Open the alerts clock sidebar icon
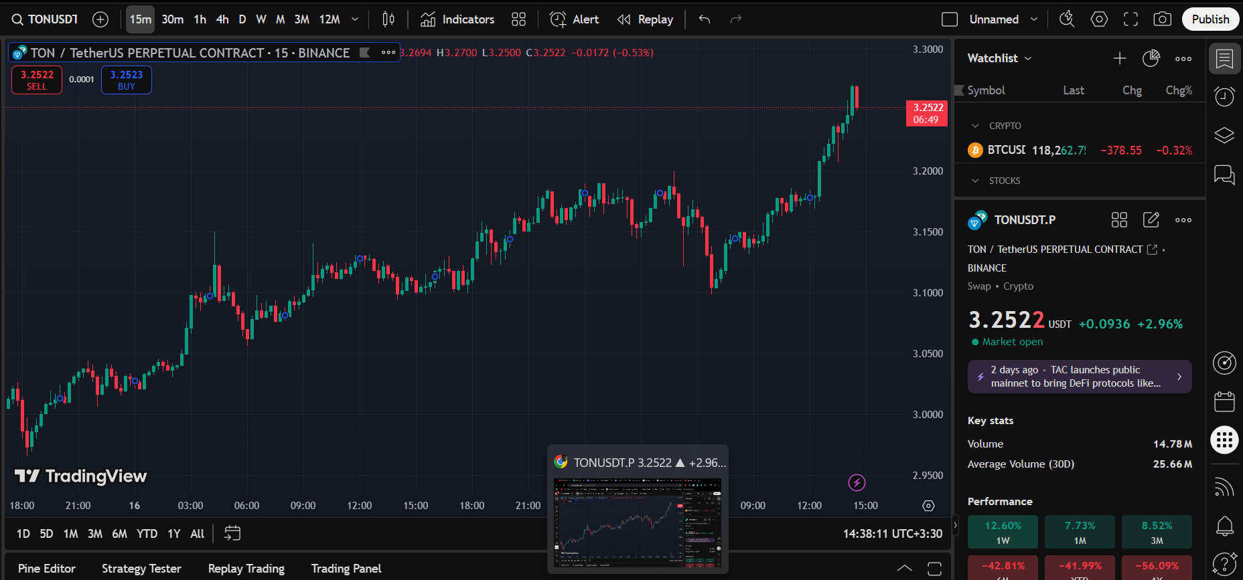 [1224, 97]
